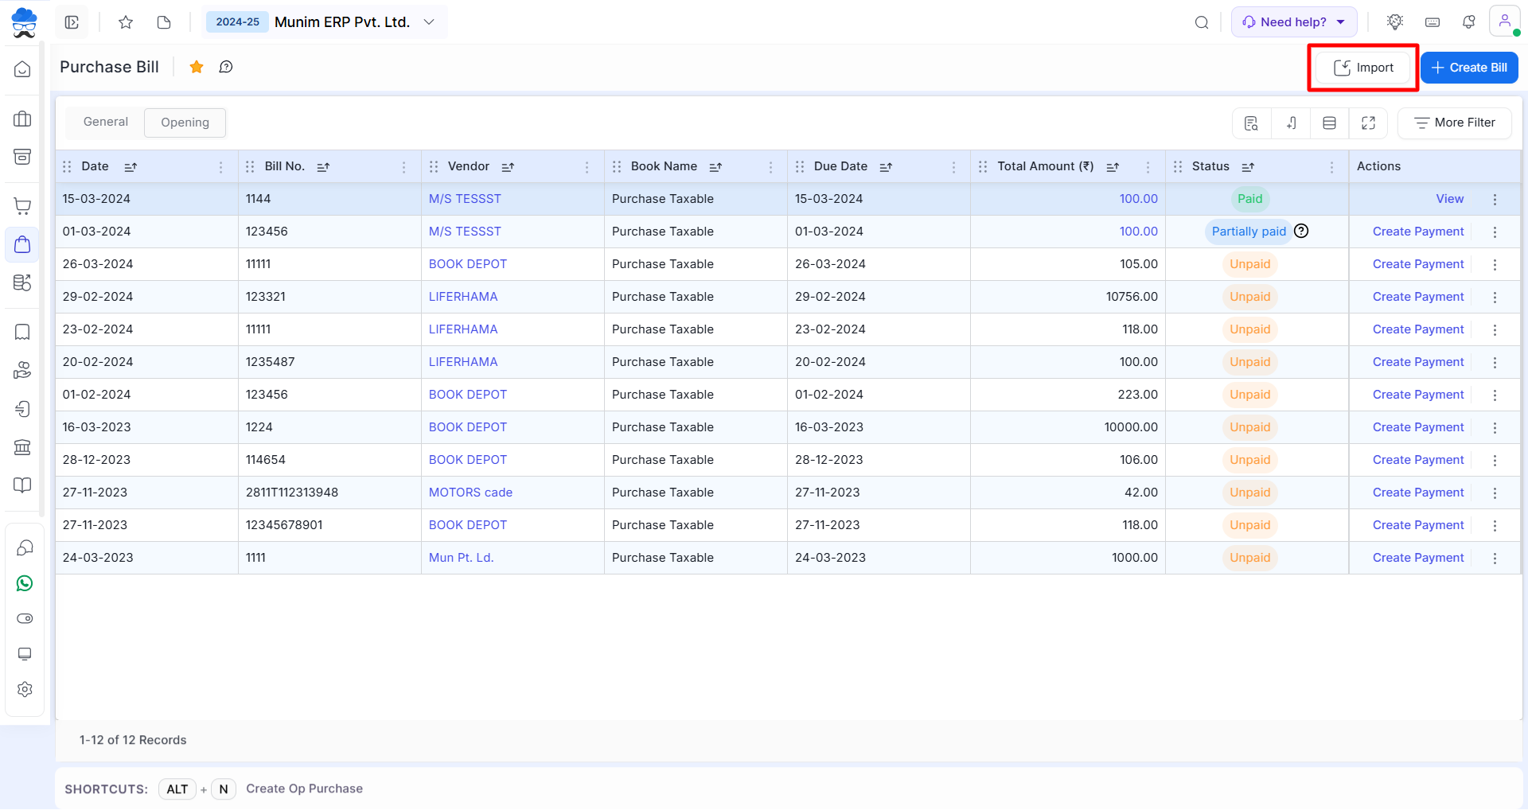The width and height of the screenshot is (1528, 810).
Task: Open row actions for Mun Pt. Ld. bill
Action: [1495, 558]
